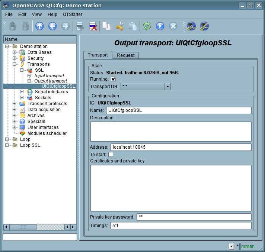Expand the Input transport node
The image size is (265, 252).
pyautogui.click(x=29, y=75)
